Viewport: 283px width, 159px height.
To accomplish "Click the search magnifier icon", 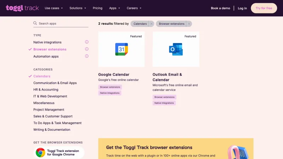I will point(35,23).
